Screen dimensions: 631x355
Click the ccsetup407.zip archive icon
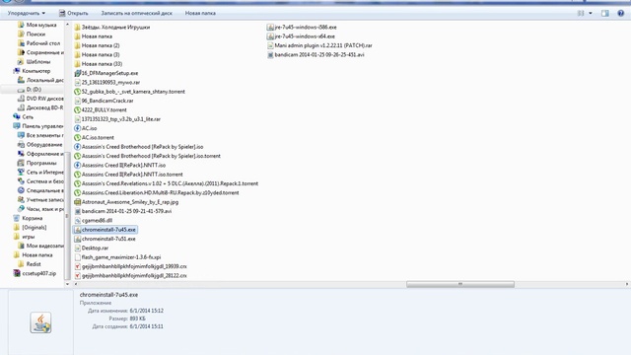(x=17, y=274)
